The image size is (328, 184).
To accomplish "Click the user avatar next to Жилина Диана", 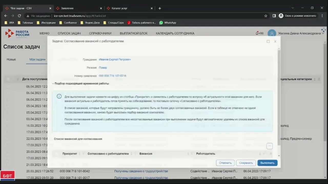I will 272,33.
